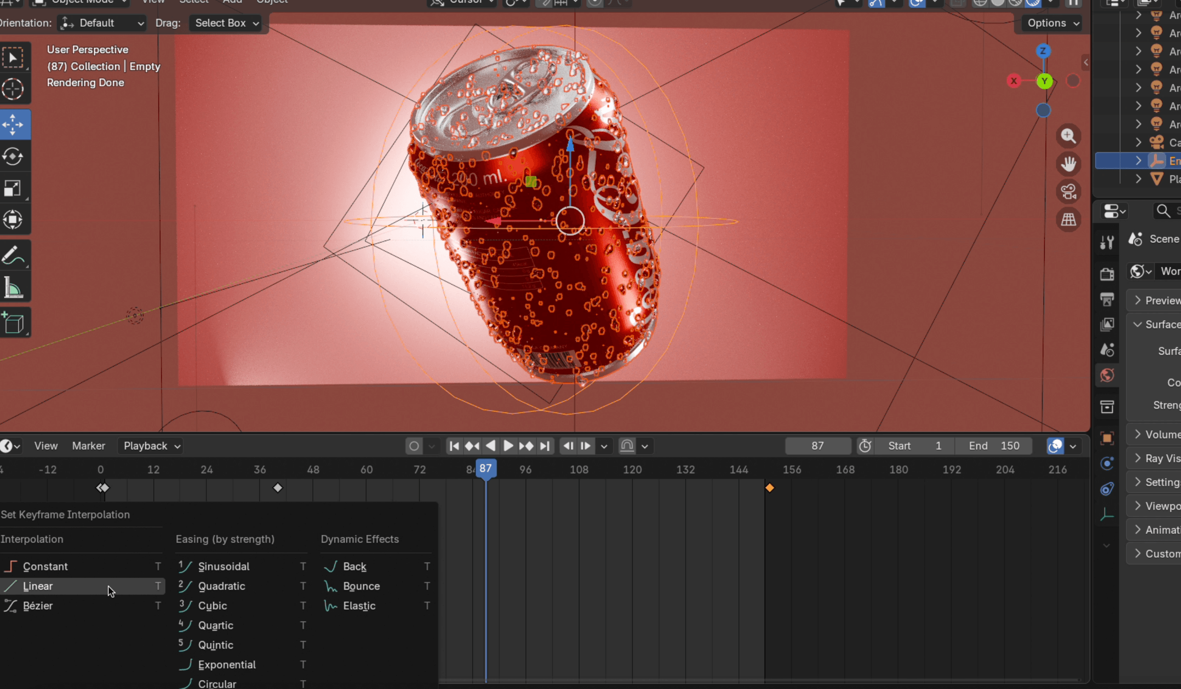Screen dimensions: 1181x689
Task: Click the pan hand icon in viewport
Action: coord(1069,164)
